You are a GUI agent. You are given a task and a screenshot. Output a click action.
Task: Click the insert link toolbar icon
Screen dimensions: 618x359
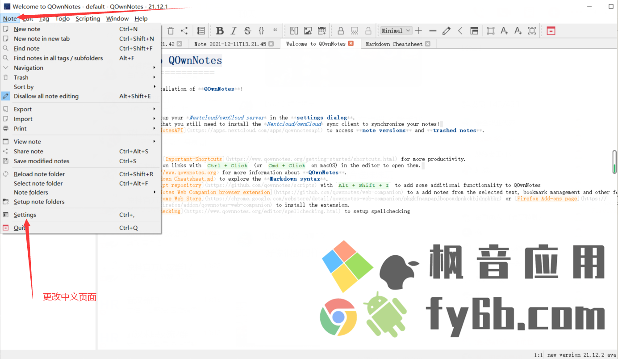tap(294, 31)
